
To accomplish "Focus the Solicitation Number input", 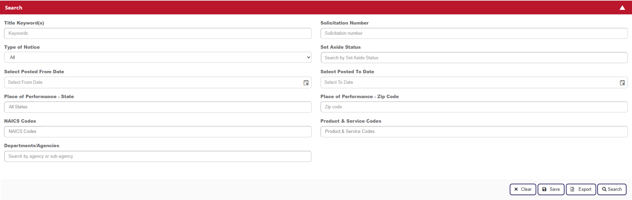I will click(474, 33).
